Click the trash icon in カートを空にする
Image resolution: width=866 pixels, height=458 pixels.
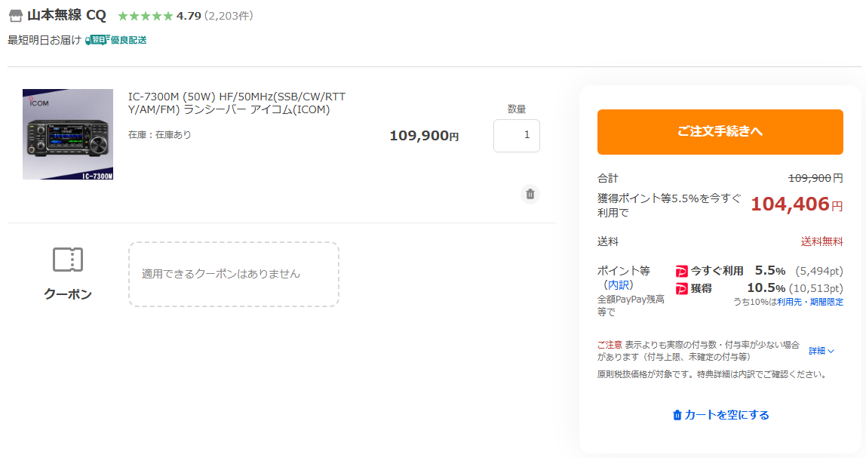coord(677,415)
